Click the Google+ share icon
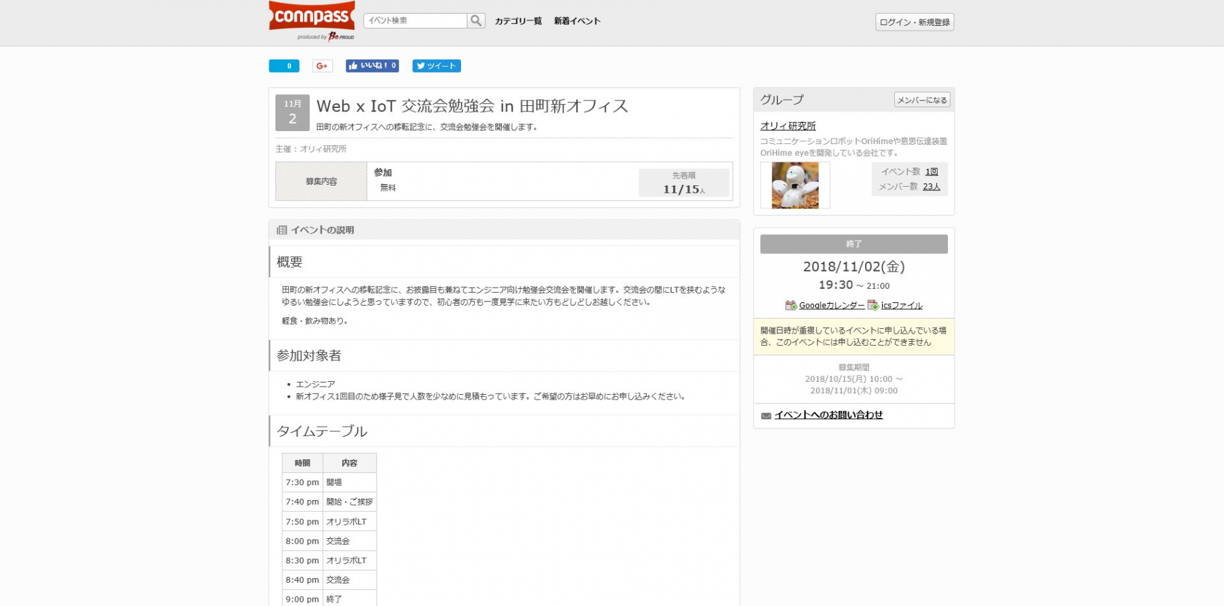This screenshot has height=606, width=1224. pyautogui.click(x=322, y=66)
